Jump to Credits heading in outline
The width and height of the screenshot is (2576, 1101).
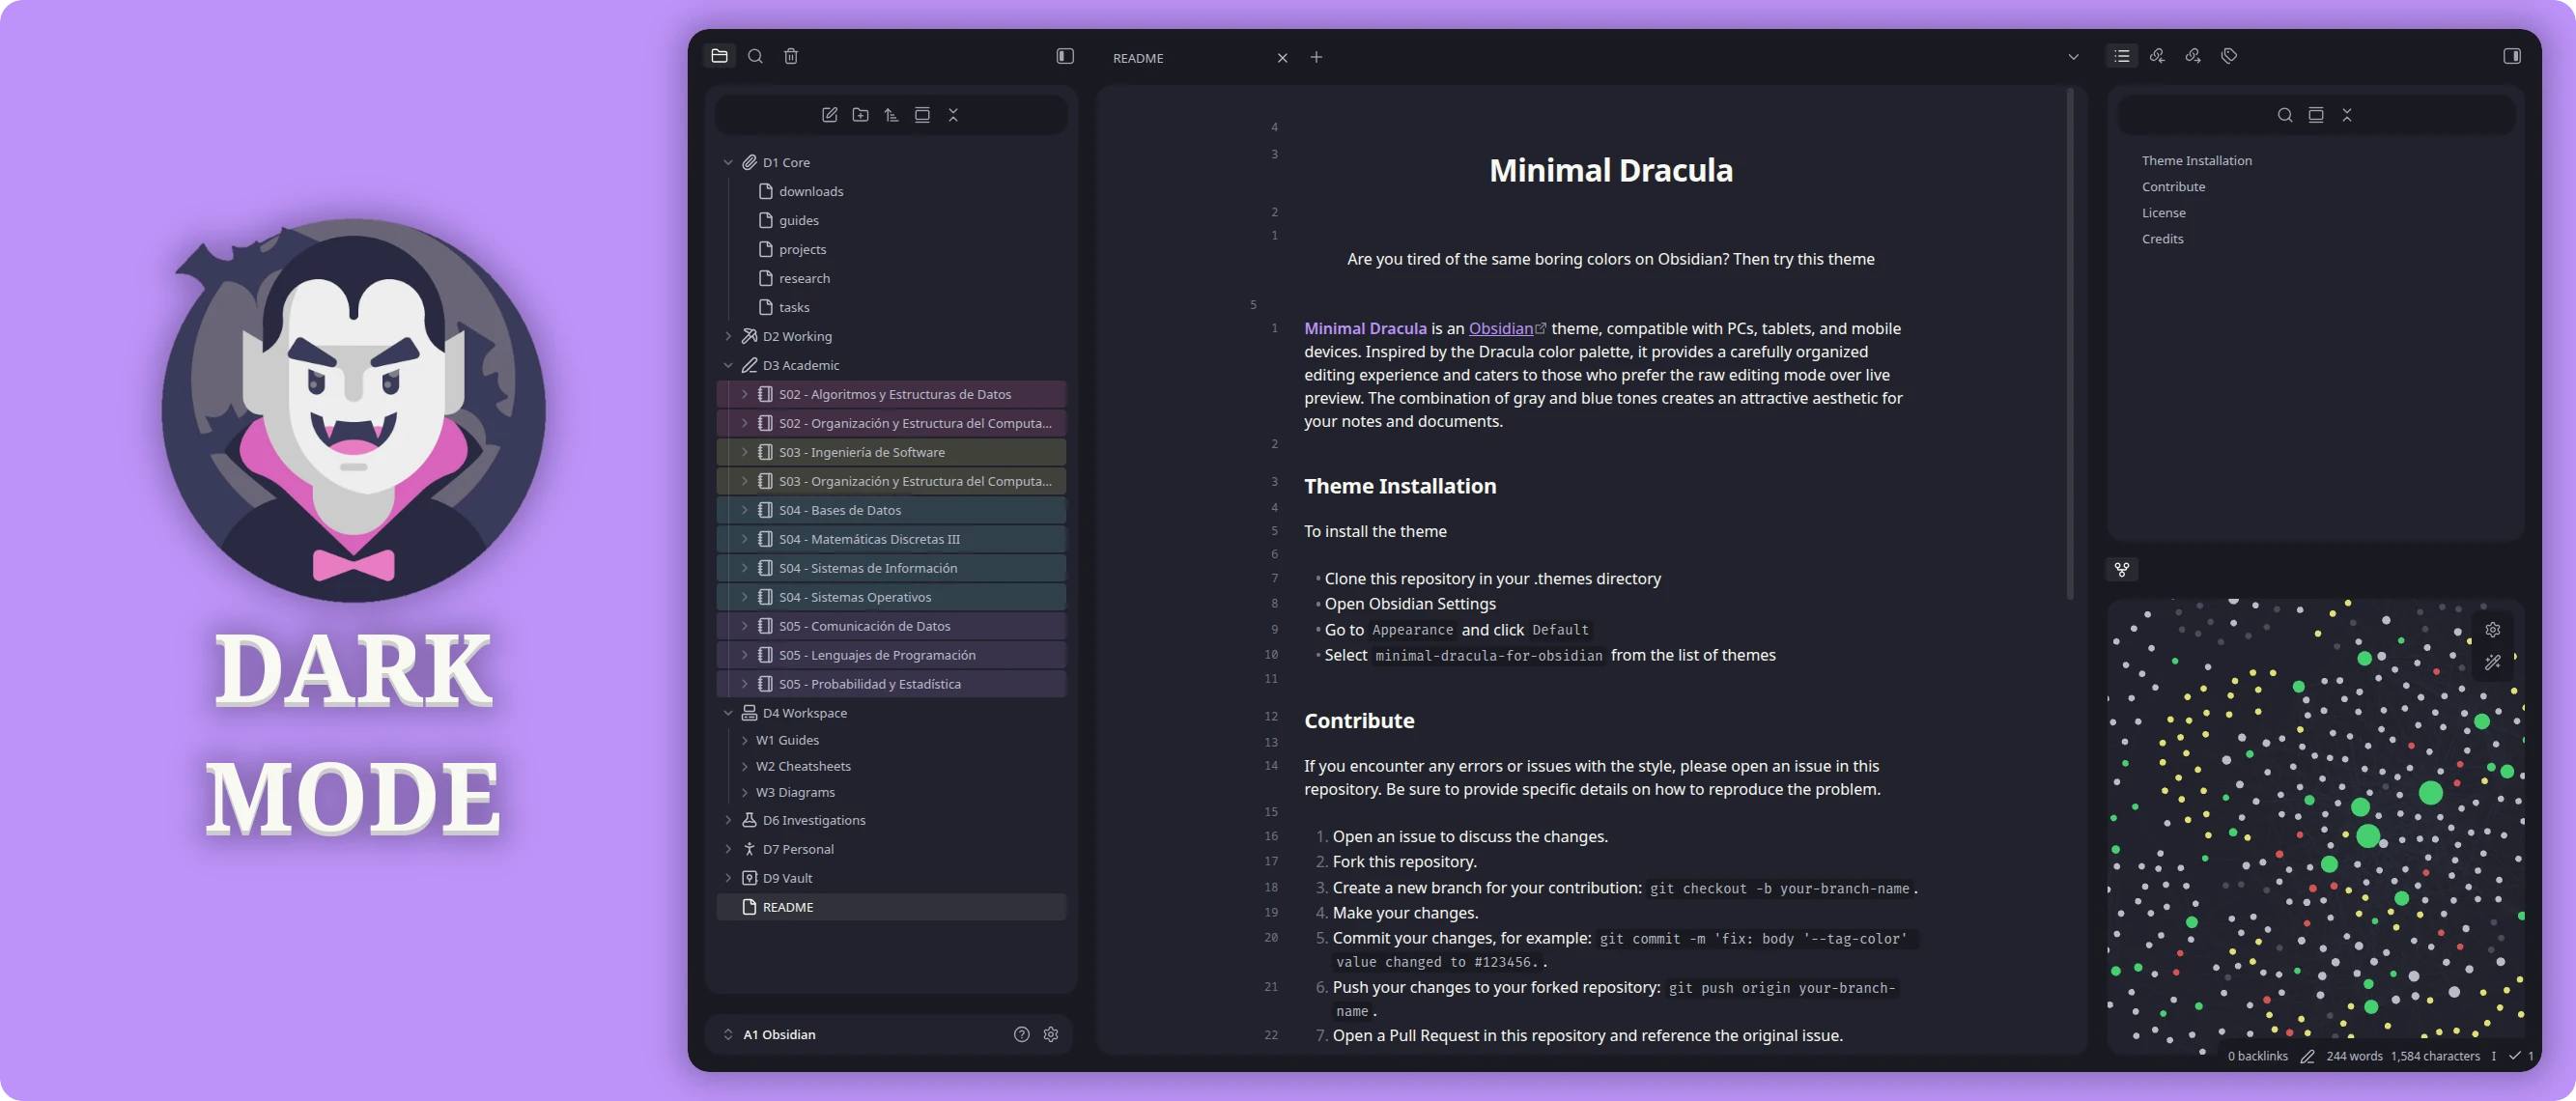click(x=2162, y=238)
